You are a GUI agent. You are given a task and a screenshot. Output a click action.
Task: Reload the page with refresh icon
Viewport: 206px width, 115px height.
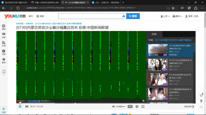point(18,8)
